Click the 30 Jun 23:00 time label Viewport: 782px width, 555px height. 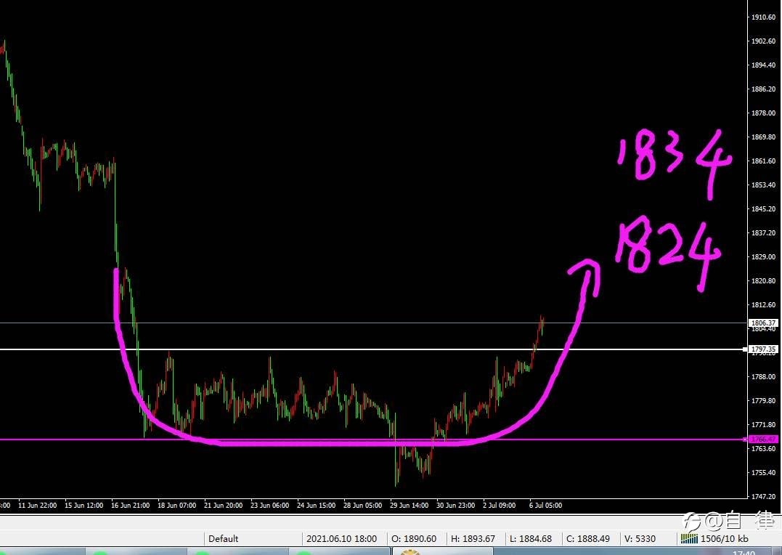(x=456, y=505)
